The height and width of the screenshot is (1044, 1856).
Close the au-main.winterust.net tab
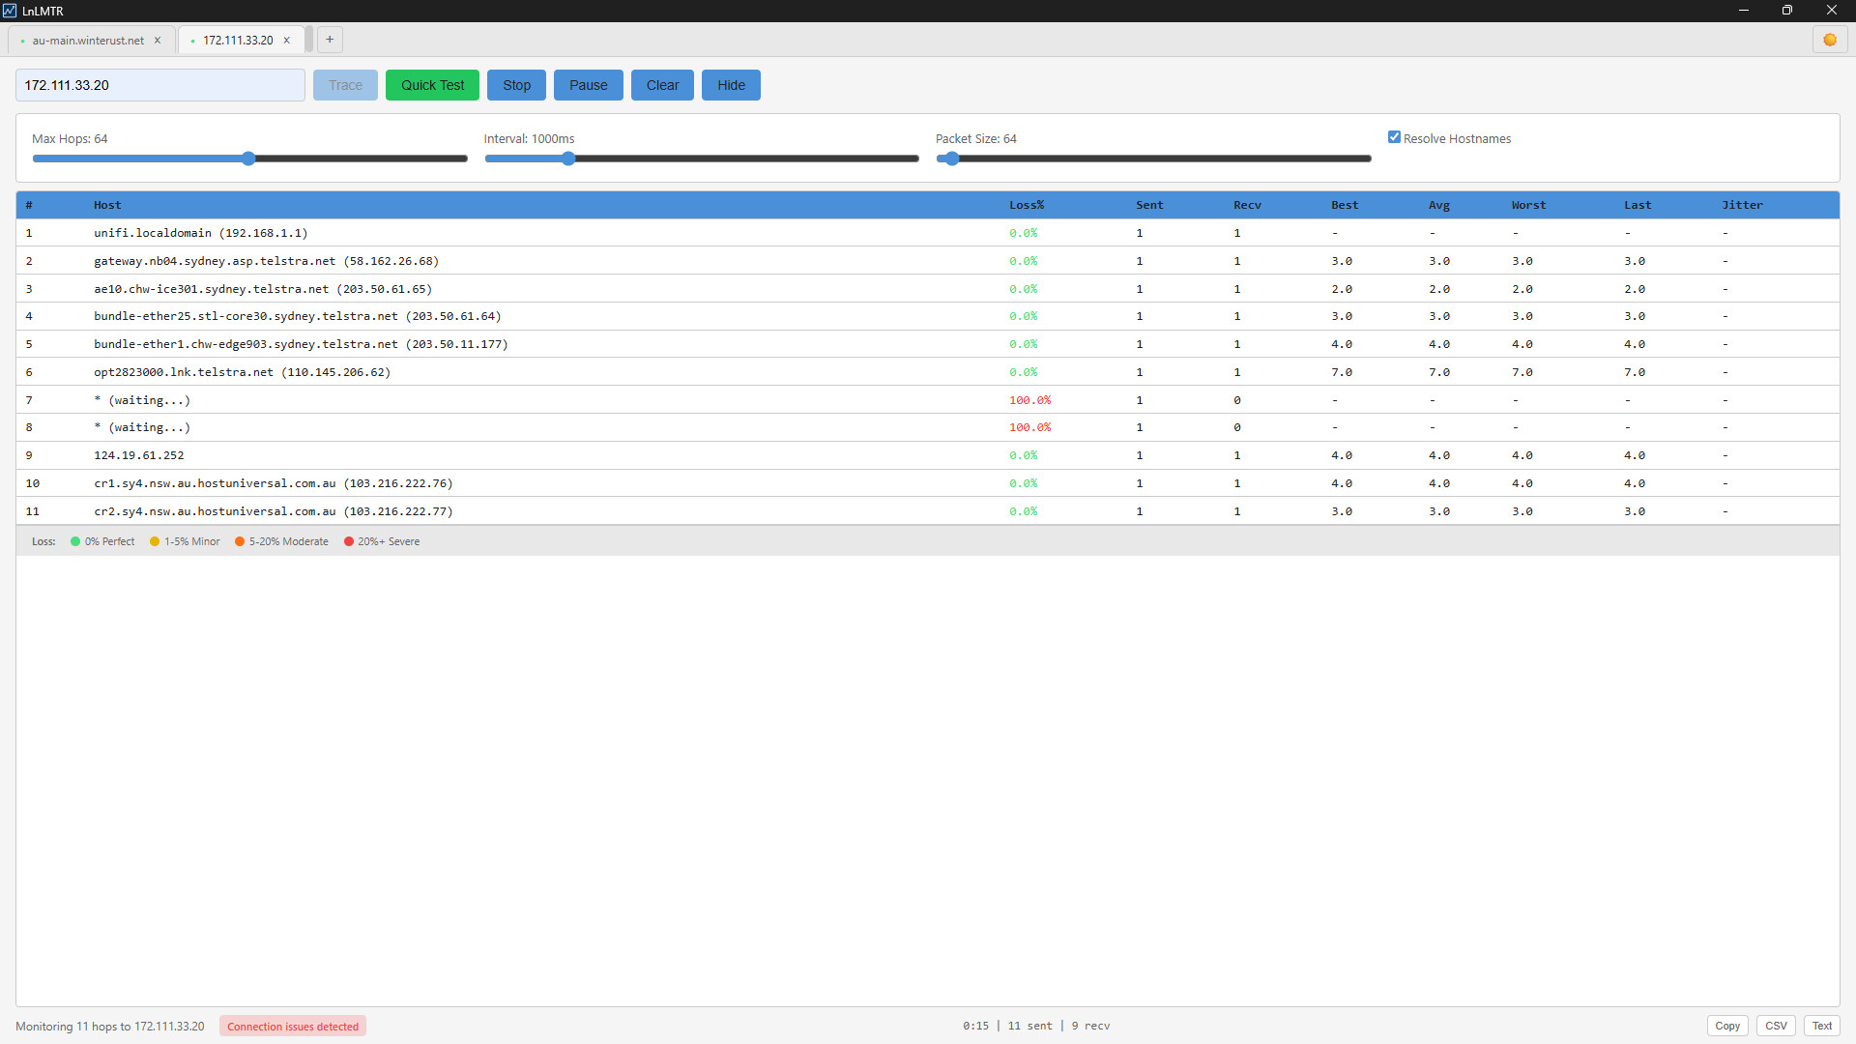157,40
